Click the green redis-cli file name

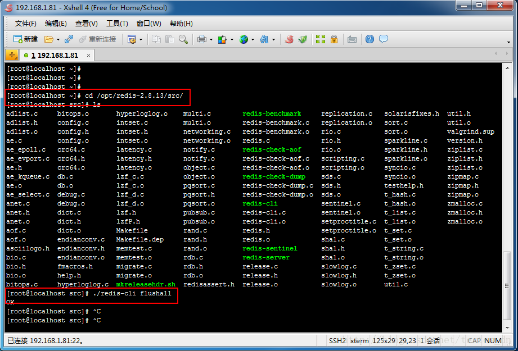(x=260, y=203)
